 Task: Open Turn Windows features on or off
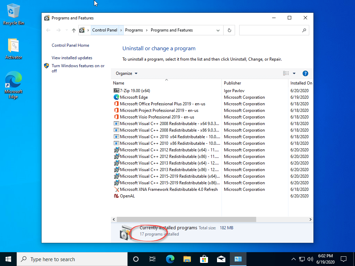click(78, 68)
